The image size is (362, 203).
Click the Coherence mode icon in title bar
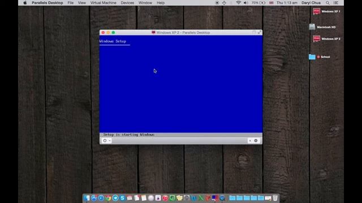pos(254,33)
